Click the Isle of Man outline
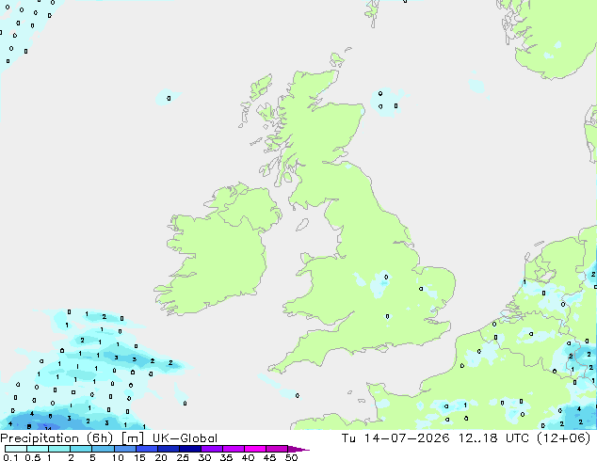 [x=302, y=225]
